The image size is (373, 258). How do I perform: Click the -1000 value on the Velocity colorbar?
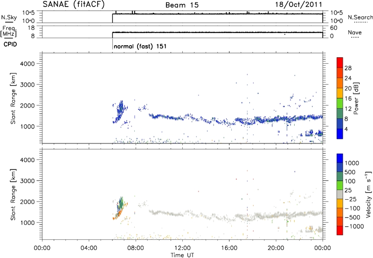354,226
